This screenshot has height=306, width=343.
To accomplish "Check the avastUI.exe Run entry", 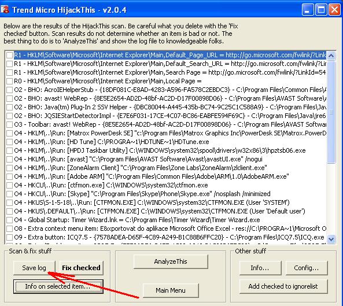I will click(x=9, y=159).
